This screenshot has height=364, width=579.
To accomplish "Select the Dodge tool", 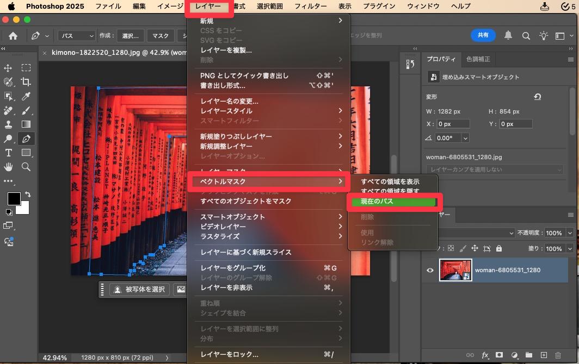I will click(x=8, y=139).
